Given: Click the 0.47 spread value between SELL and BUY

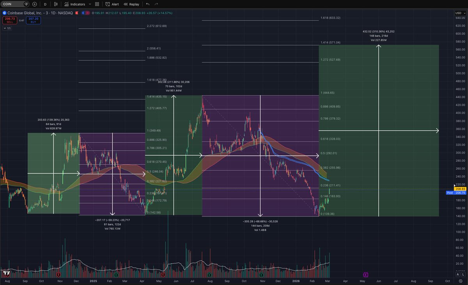Looking at the screenshot, I should (21, 20).
